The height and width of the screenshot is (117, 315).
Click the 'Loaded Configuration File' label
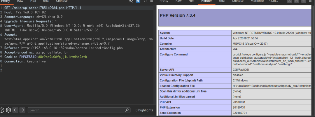tap(177, 86)
